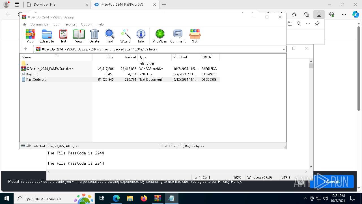Select the PassCode.txt file
This screenshot has height=204, width=362.
coord(120,80)
